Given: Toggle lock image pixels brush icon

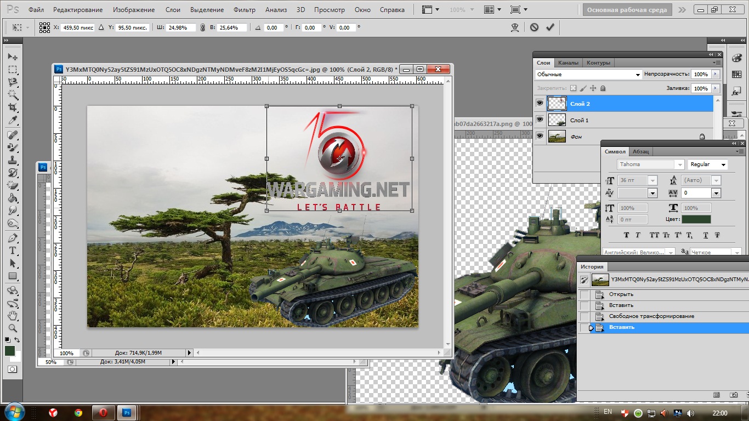Looking at the screenshot, I should [x=583, y=88].
